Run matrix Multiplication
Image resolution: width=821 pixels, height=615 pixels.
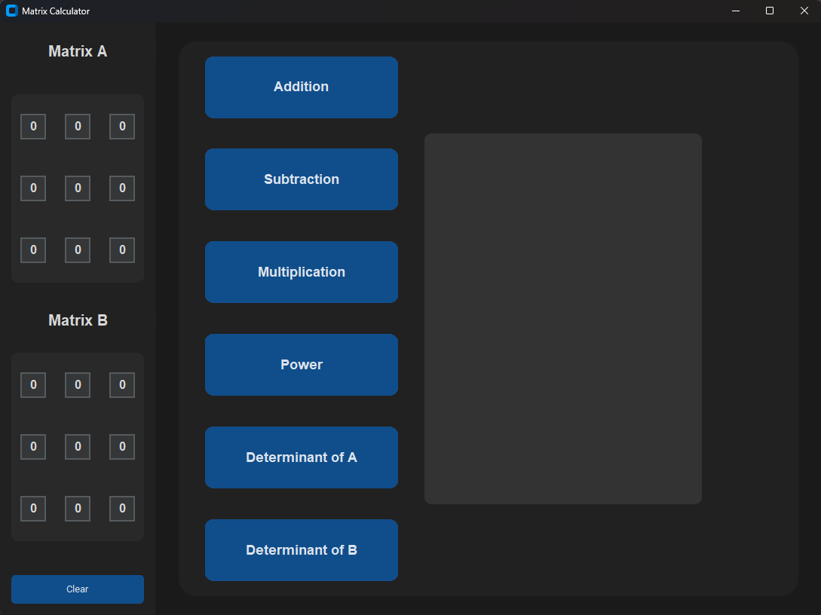301,272
